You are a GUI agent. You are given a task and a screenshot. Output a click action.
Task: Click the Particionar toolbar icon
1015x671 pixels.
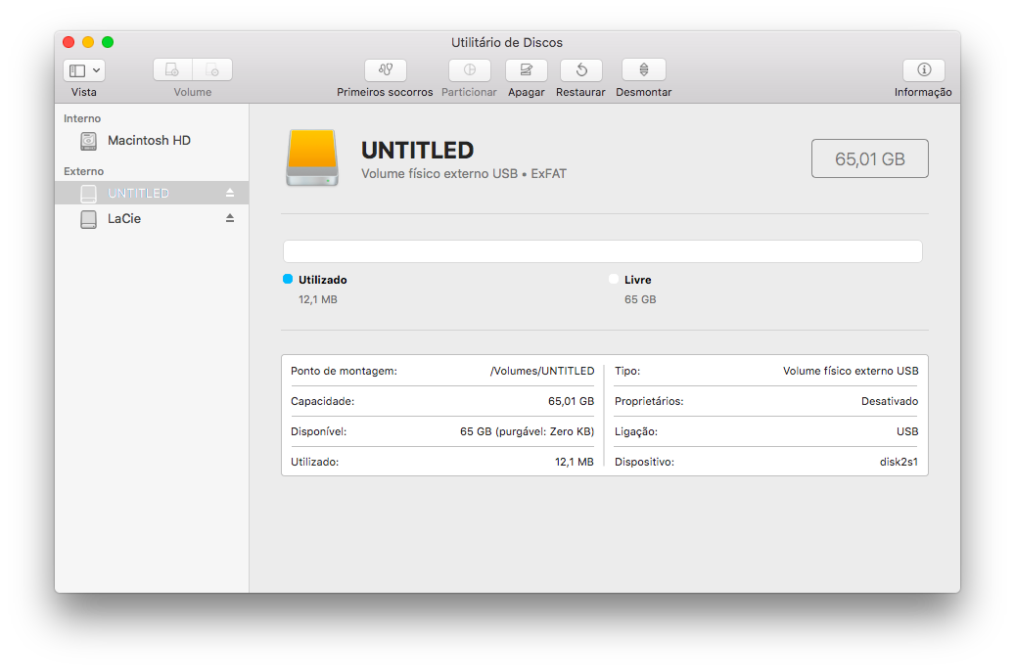point(469,69)
